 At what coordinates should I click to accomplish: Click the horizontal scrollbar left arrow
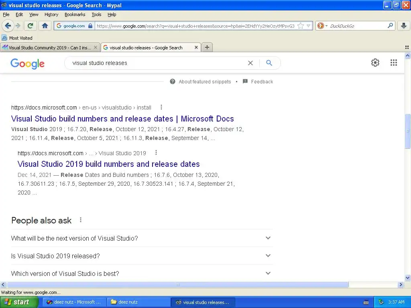(x=3, y=284)
